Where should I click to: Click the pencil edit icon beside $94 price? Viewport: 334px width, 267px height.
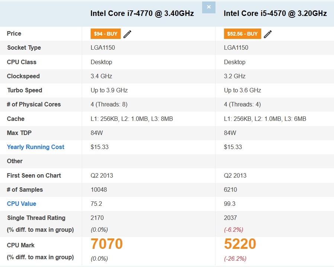point(127,34)
